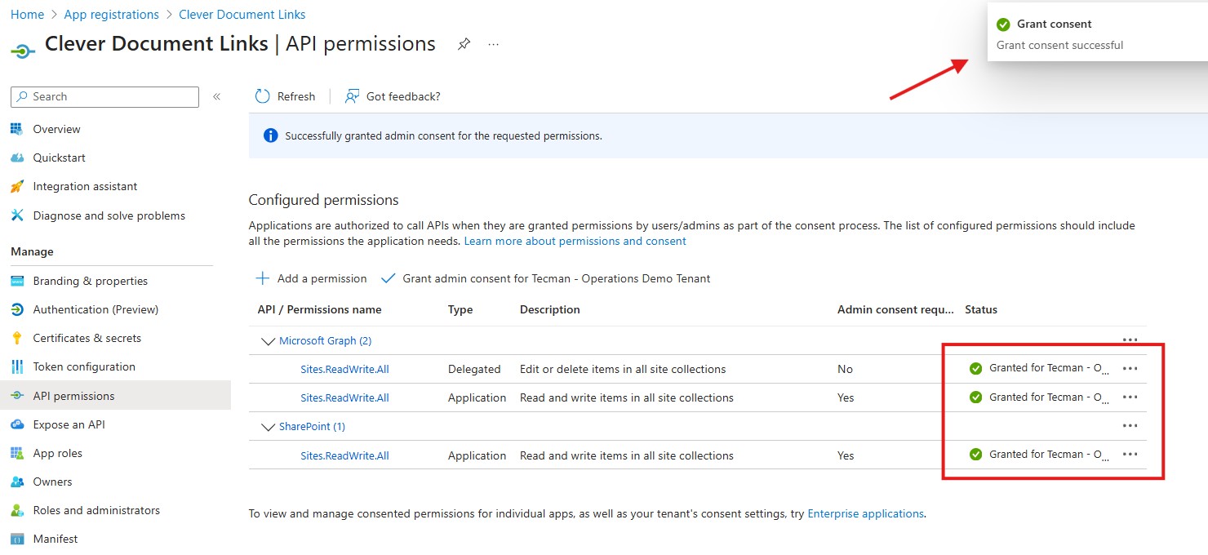The image size is (1208, 555).
Task: Click the Authentication (Preview) icon
Action: (x=17, y=309)
